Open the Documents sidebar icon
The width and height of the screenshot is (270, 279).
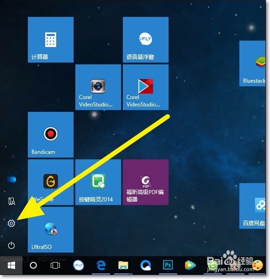click(x=11, y=201)
